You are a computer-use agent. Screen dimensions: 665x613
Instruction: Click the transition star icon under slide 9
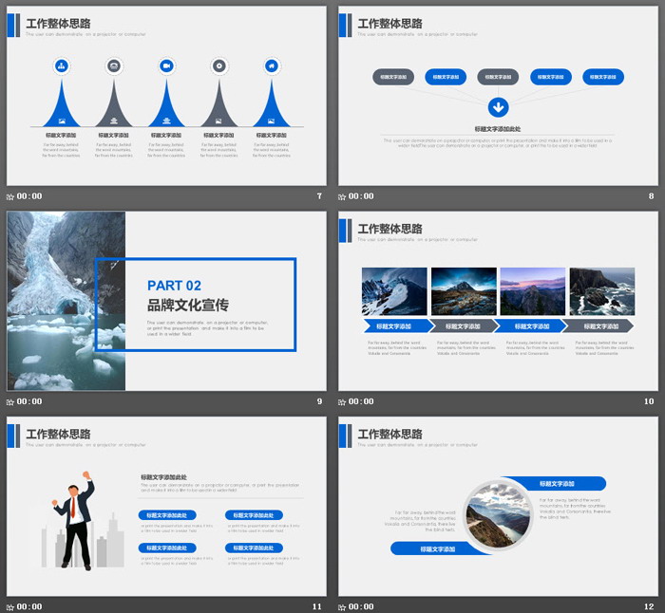click(x=10, y=401)
